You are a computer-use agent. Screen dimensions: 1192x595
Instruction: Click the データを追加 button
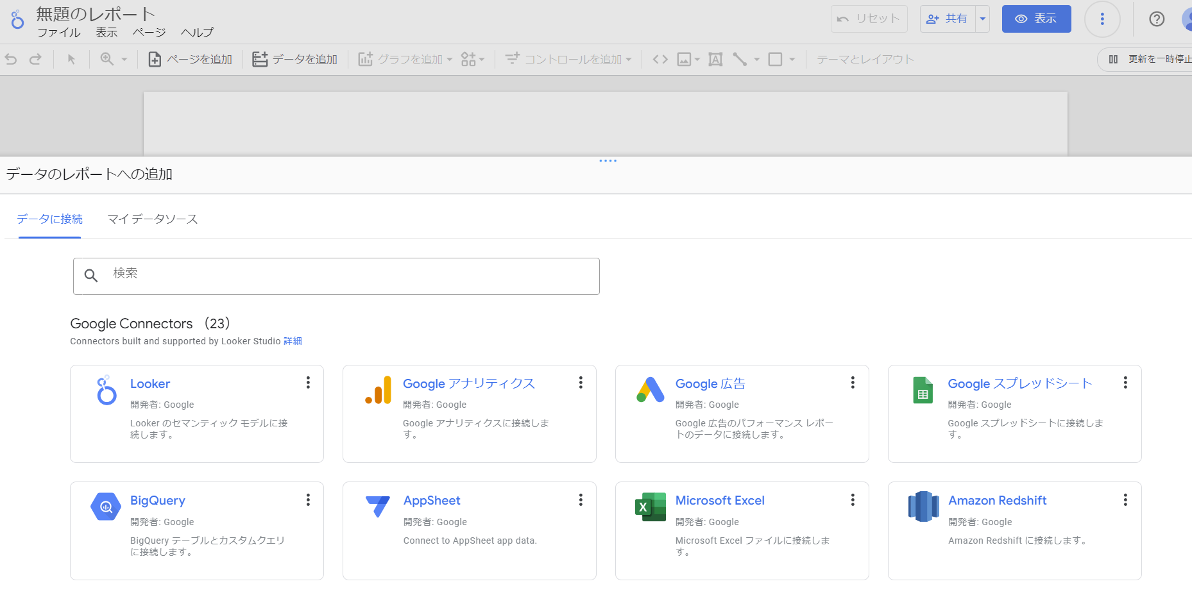click(x=295, y=60)
